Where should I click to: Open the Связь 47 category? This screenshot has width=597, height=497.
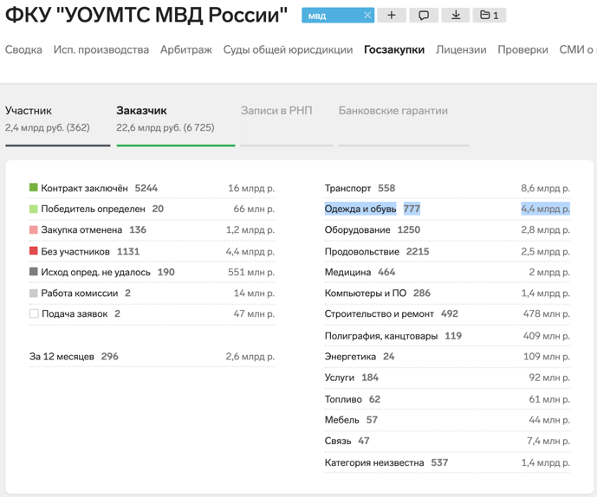coord(447,441)
